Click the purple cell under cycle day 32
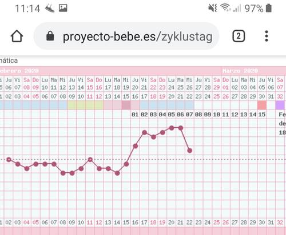286x235 pixels. [x=280, y=106]
